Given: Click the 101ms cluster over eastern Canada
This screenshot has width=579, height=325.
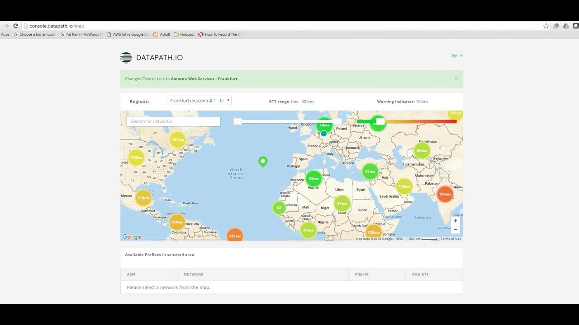Looking at the screenshot, I should coord(178,140).
